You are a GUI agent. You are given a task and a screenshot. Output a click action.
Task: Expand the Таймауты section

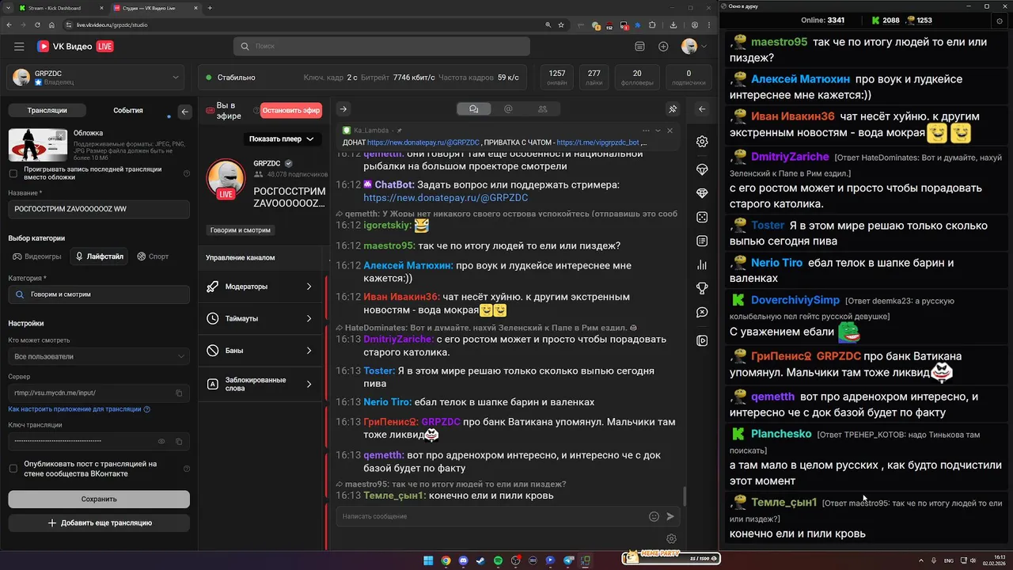pyautogui.click(x=260, y=318)
